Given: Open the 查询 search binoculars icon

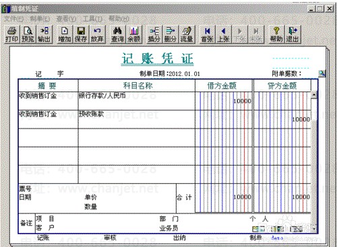Looking at the screenshot, I should click(117, 34).
